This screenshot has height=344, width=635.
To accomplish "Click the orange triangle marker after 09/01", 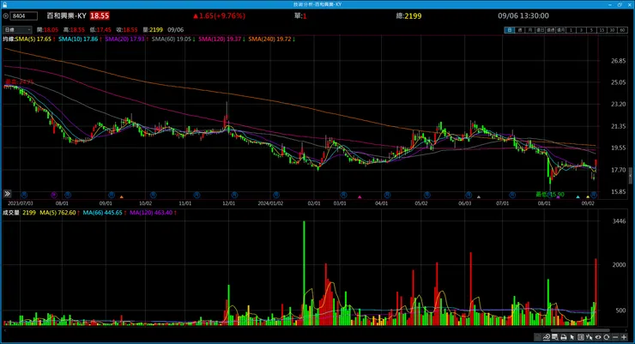I will pyautogui.click(x=122, y=196).
